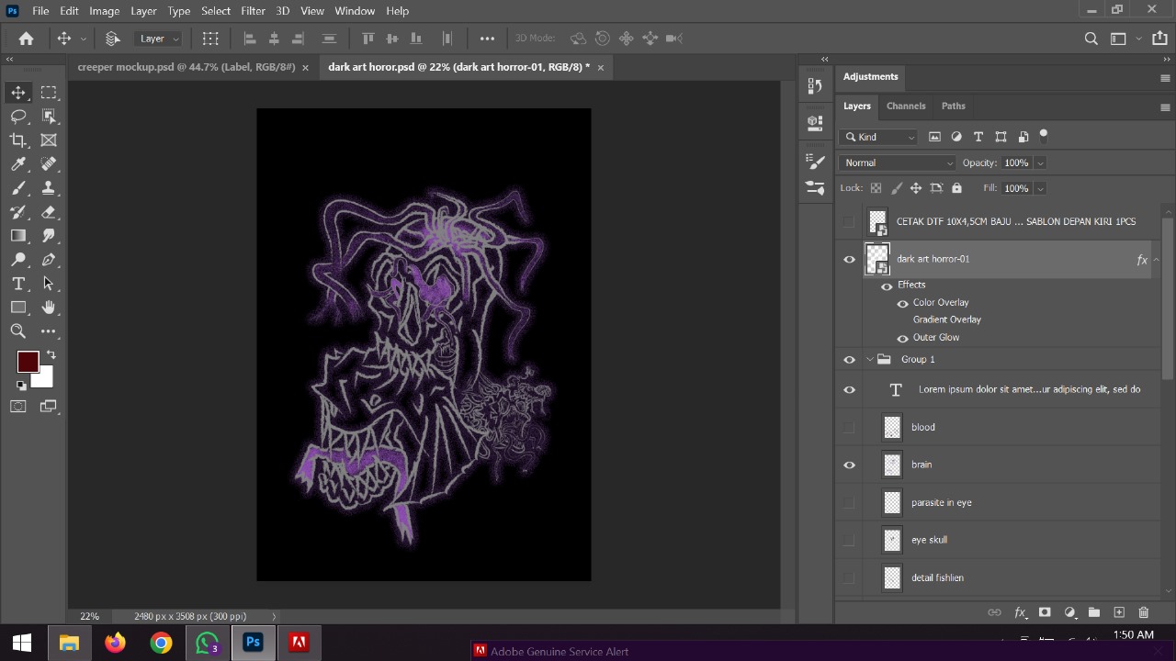The height and width of the screenshot is (661, 1176).
Task: Open the search magnifier icon top right
Action: tap(1091, 39)
